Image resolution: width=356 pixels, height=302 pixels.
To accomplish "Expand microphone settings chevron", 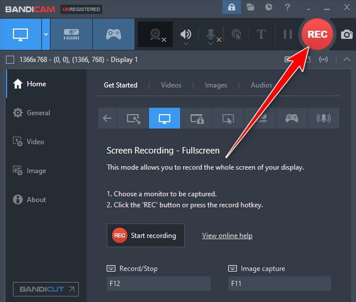I will (211, 44).
